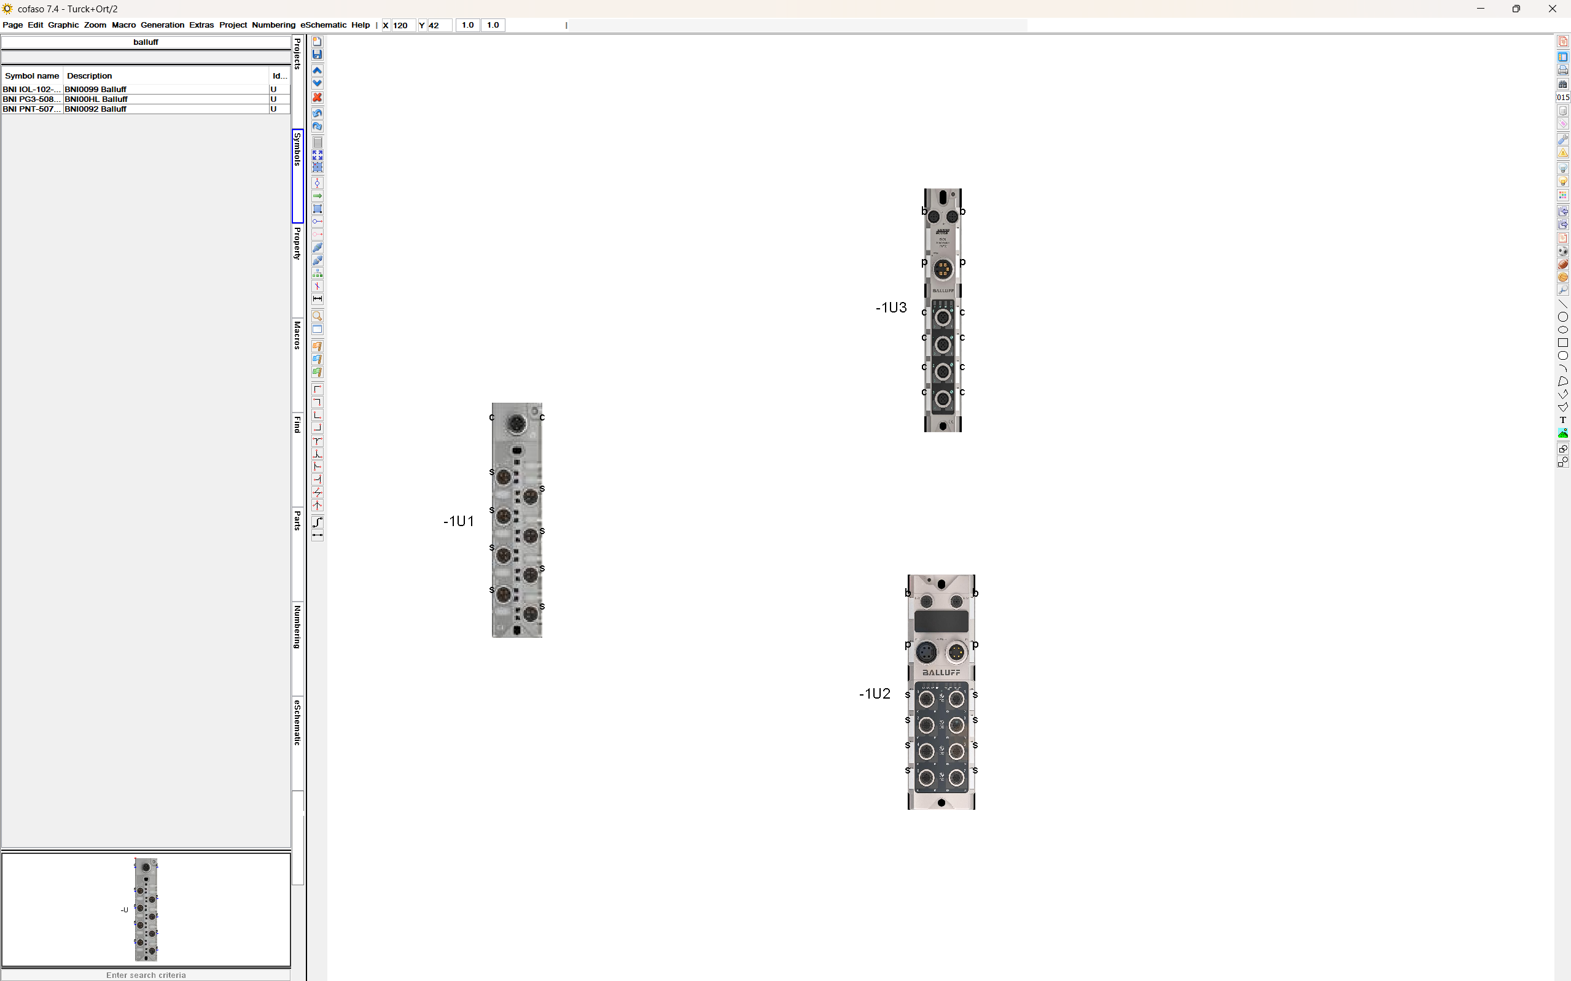Click the blue redo arrow icon
Screen dimensions: 1571x981
click(318, 126)
